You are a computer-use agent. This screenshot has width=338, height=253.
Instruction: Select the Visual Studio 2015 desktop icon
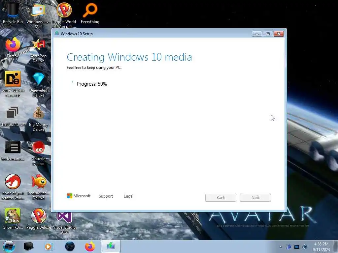click(64, 223)
